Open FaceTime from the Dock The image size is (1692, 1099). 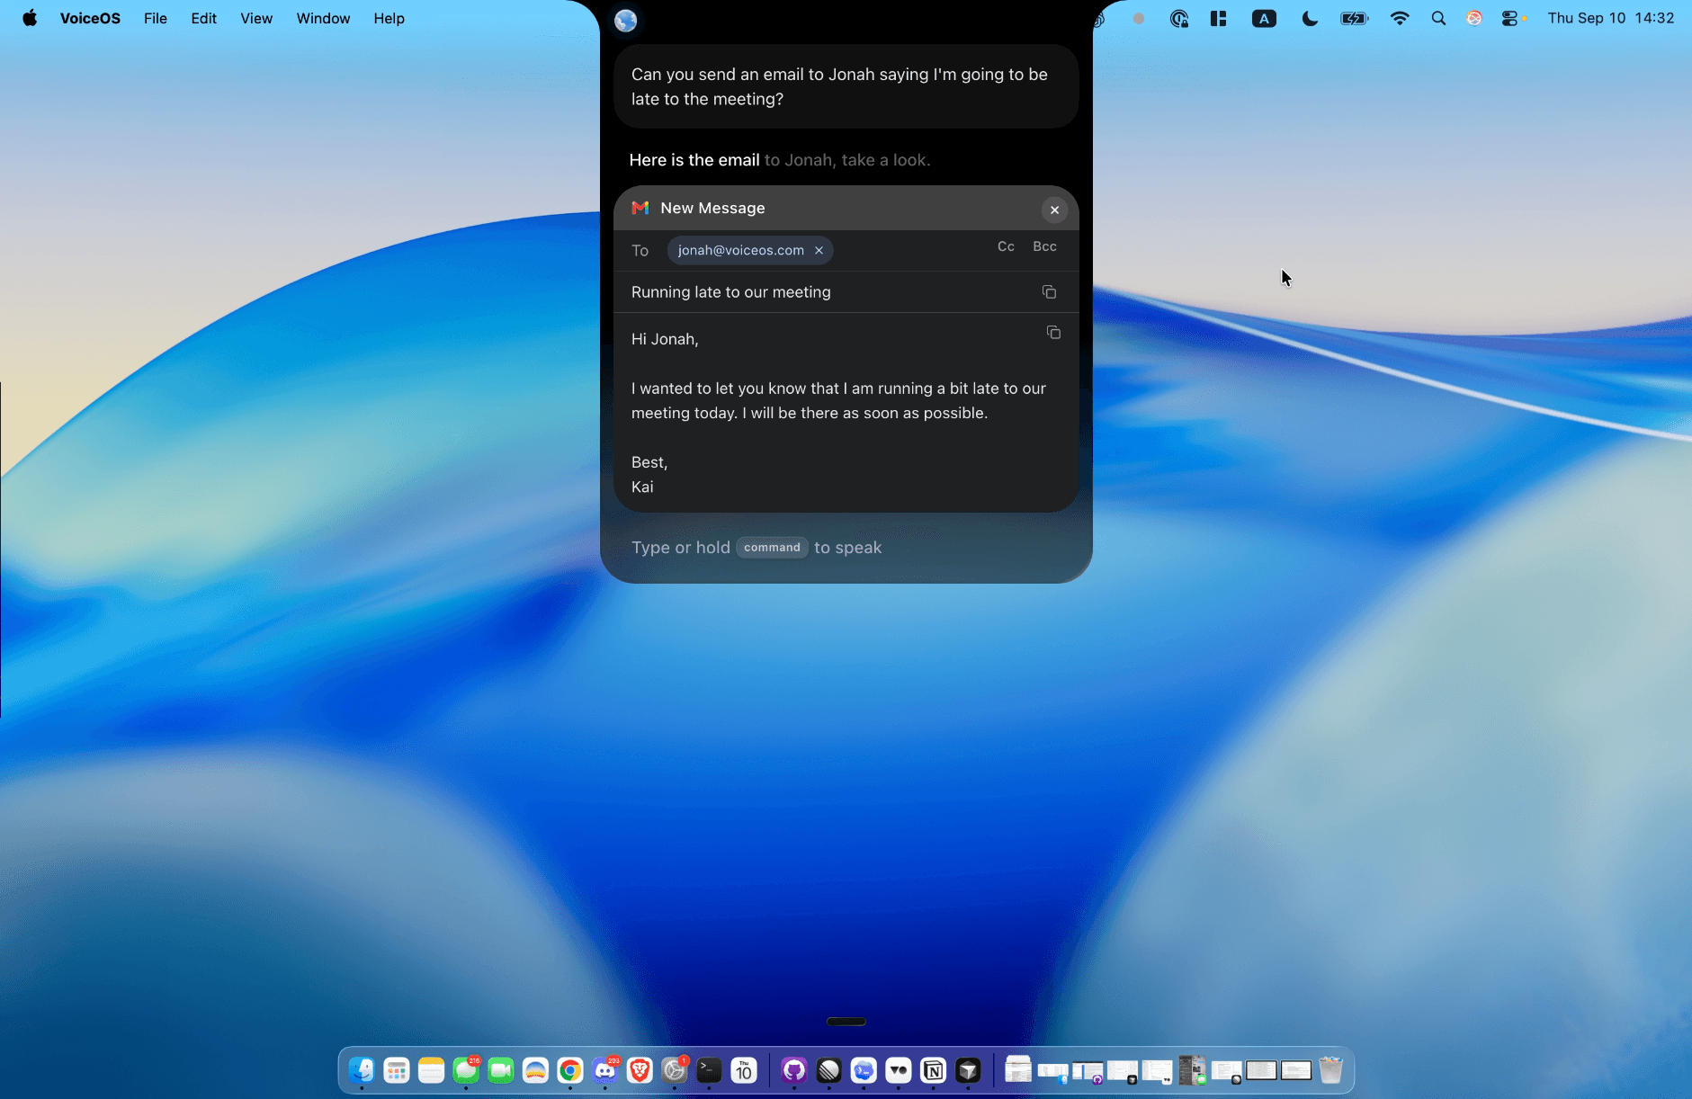pos(501,1070)
